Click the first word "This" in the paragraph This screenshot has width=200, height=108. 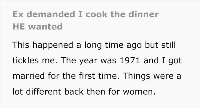[x=21, y=45]
